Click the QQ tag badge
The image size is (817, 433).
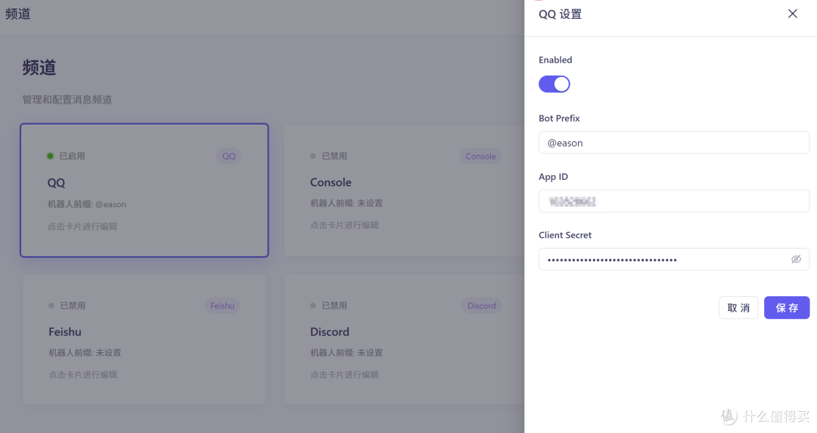[228, 156]
